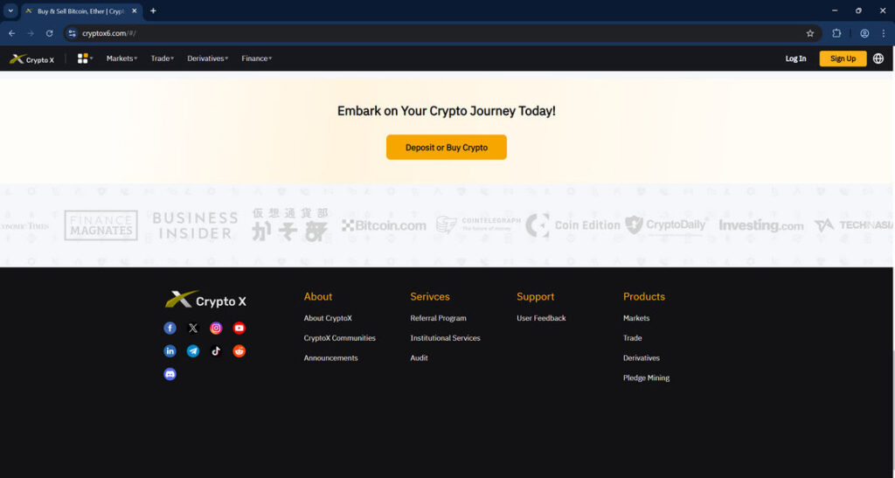895x478 pixels.
Task: Open the LinkedIn social icon
Action: [x=170, y=350]
